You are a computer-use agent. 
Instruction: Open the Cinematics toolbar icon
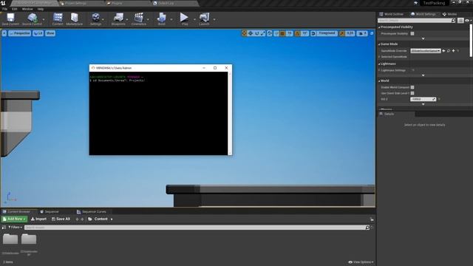(x=139, y=18)
